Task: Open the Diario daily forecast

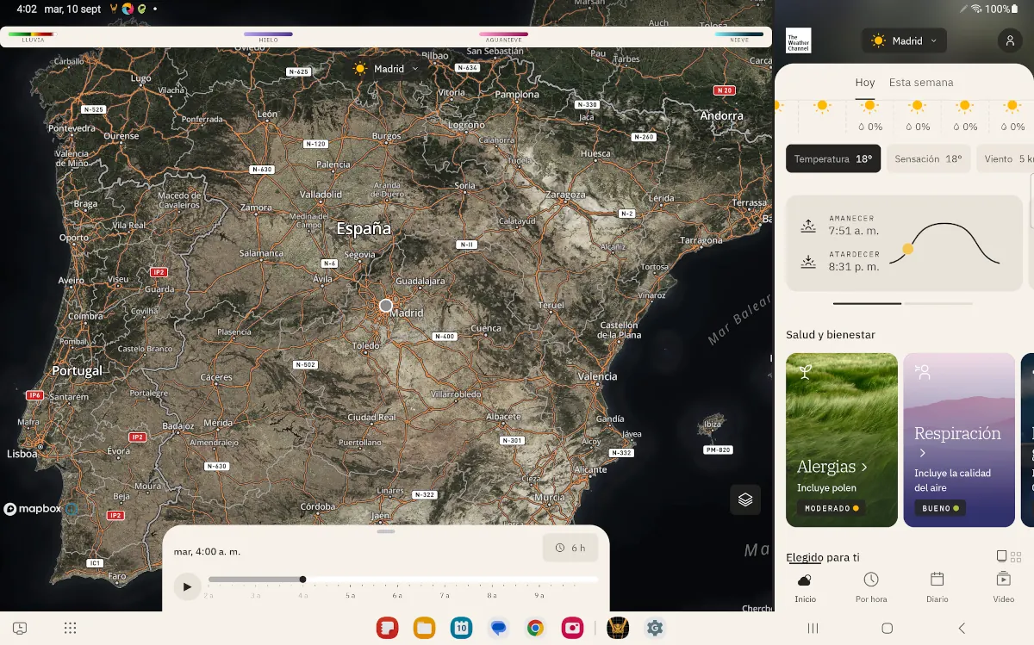Action: click(937, 587)
